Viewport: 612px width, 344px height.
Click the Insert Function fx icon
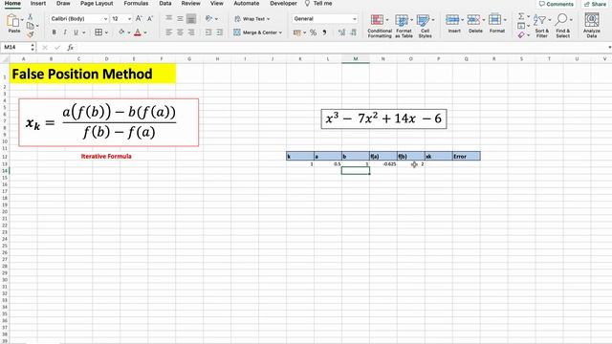click(x=70, y=47)
